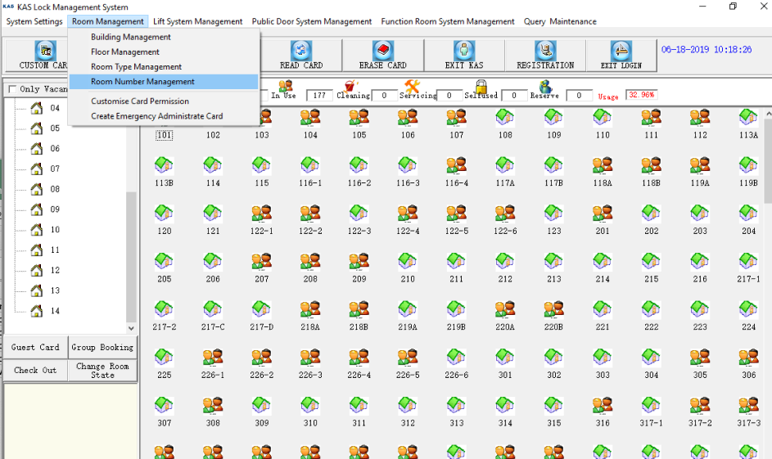Screen dimensions: 772x459
Task: Select room 118A icon
Action: pyautogui.click(x=603, y=165)
